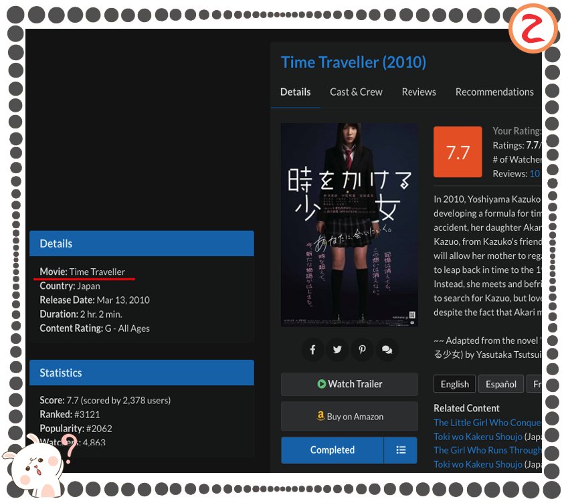Click the 'Related Content' heading
The height and width of the screenshot is (503, 566).
[466, 408]
